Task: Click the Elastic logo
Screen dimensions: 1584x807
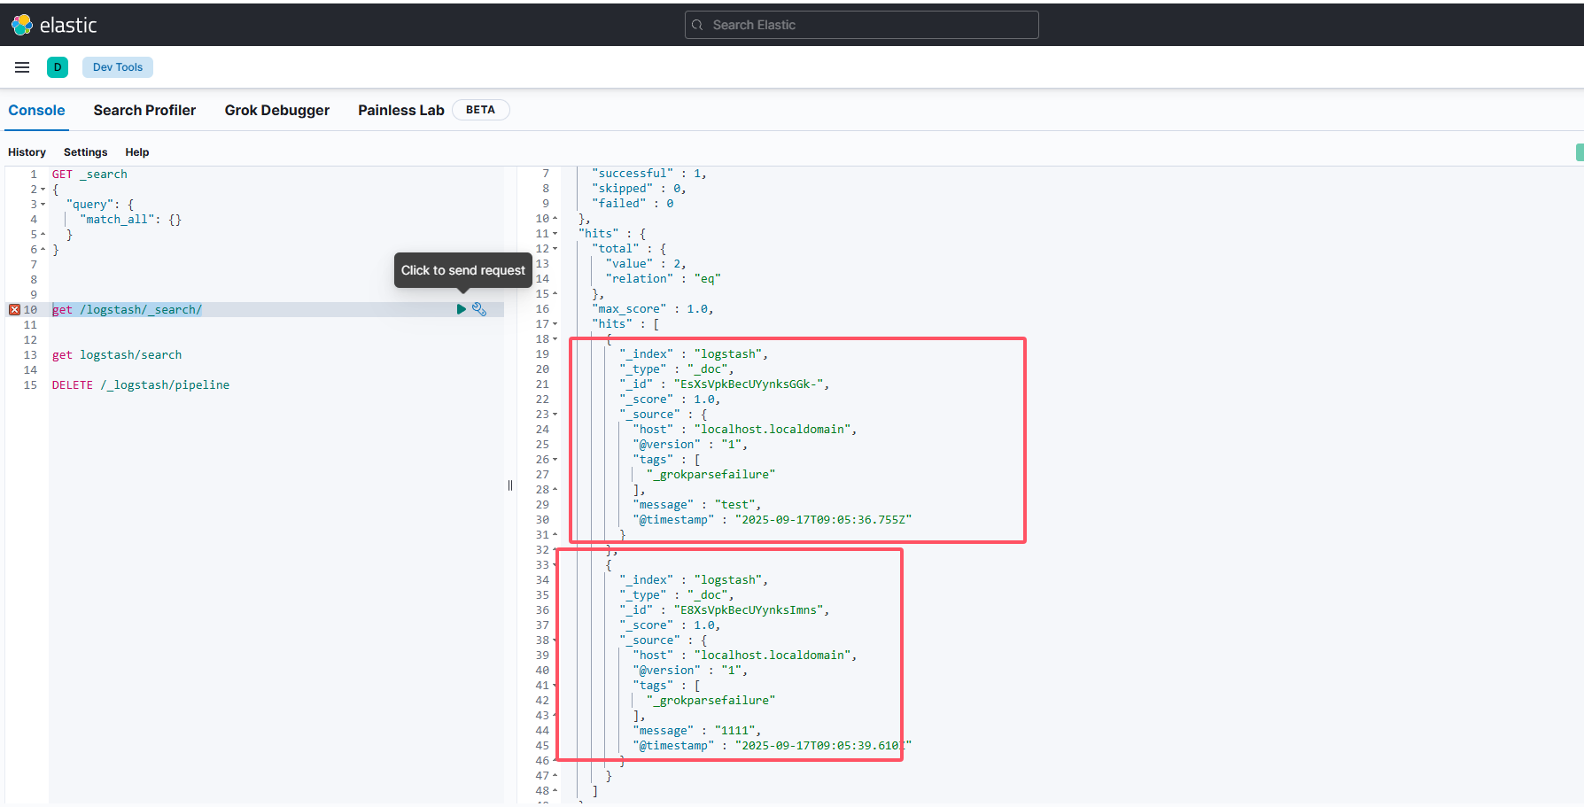Action: (x=54, y=25)
